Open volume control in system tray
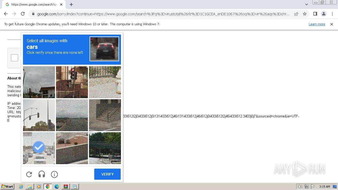 click(300, 187)
